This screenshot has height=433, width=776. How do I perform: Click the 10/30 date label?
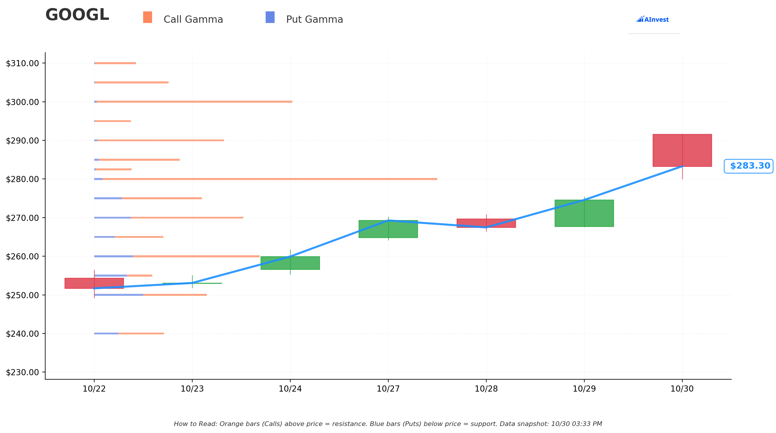click(x=682, y=389)
